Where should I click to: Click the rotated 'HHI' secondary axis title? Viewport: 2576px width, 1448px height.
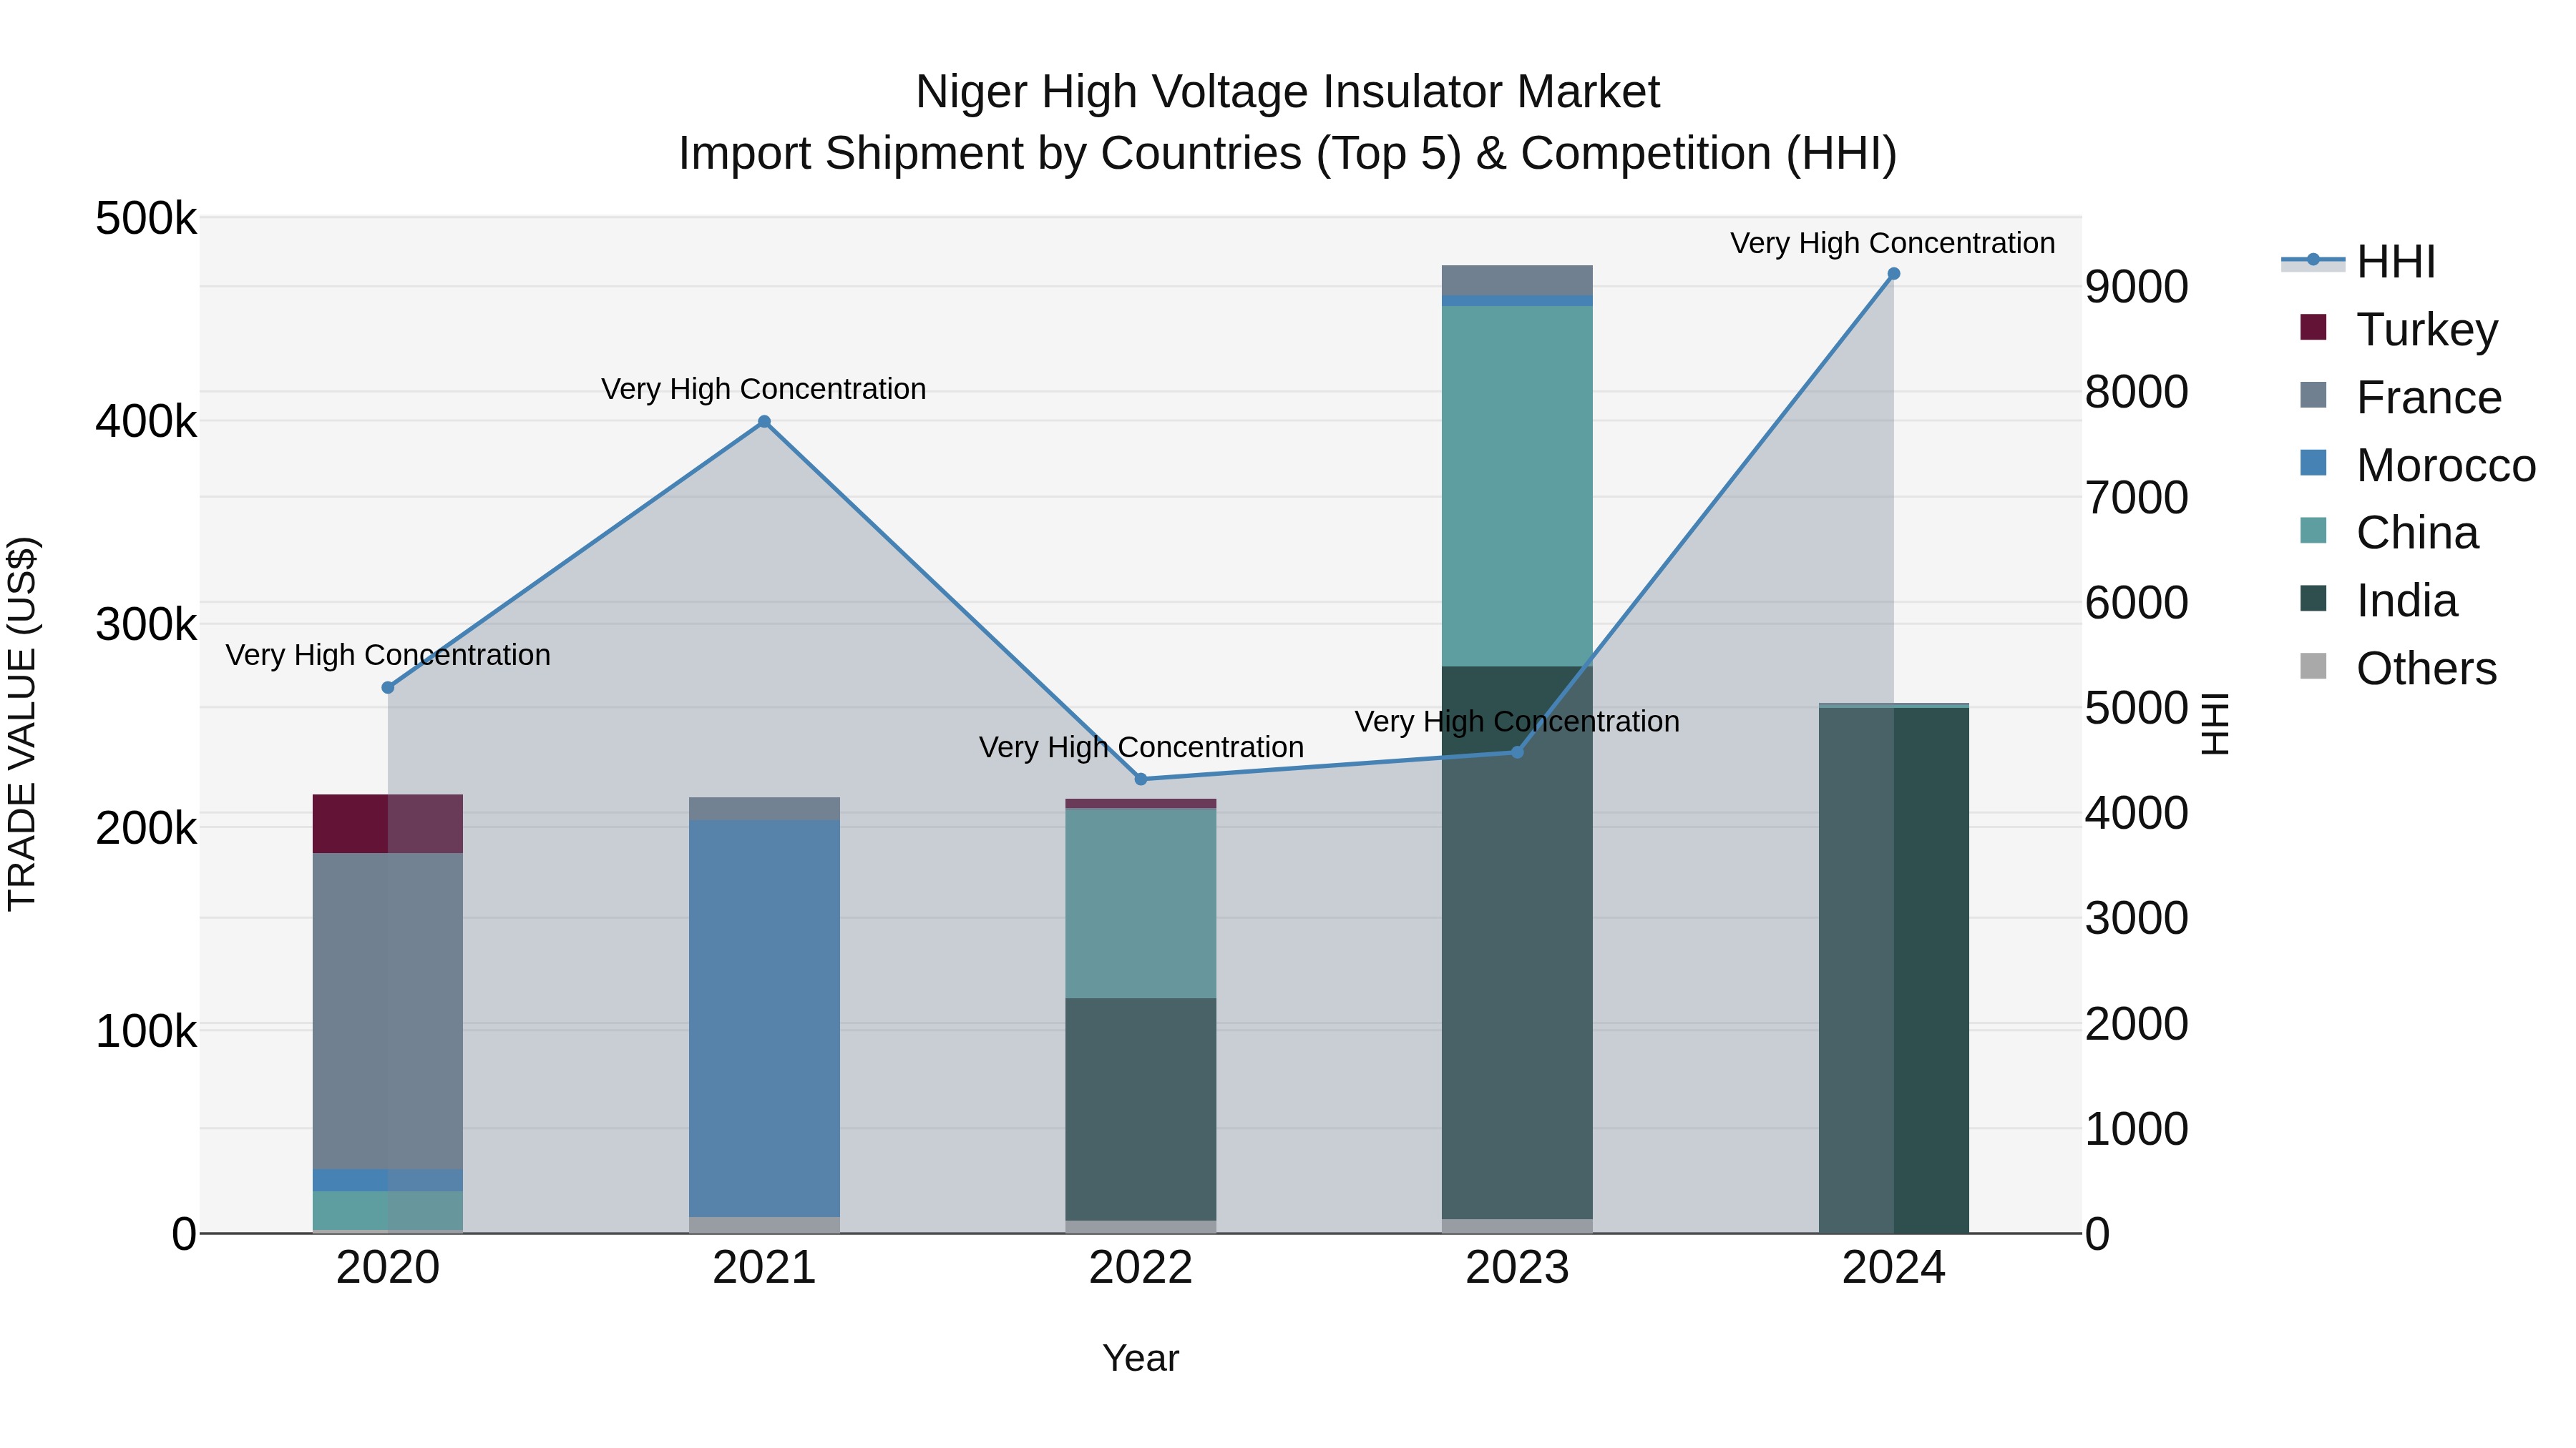click(2216, 724)
